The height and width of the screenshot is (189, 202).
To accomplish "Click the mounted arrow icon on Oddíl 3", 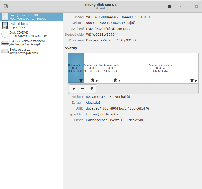I will 120,81.
